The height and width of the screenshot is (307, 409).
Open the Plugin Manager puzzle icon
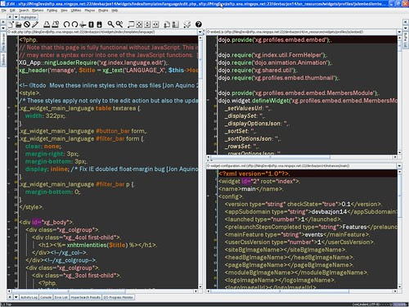(187, 25)
